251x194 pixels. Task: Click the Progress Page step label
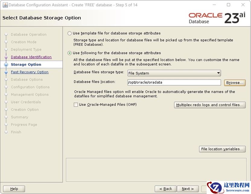click(24, 124)
